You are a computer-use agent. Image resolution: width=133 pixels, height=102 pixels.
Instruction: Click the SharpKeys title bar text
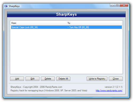tap(14, 6)
